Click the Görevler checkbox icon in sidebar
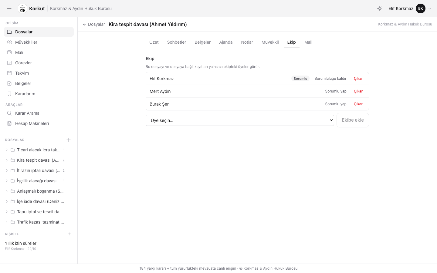 pyautogui.click(x=9, y=63)
